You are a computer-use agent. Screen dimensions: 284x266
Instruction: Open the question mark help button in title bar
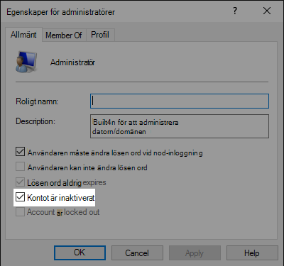[x=234, y=11]
